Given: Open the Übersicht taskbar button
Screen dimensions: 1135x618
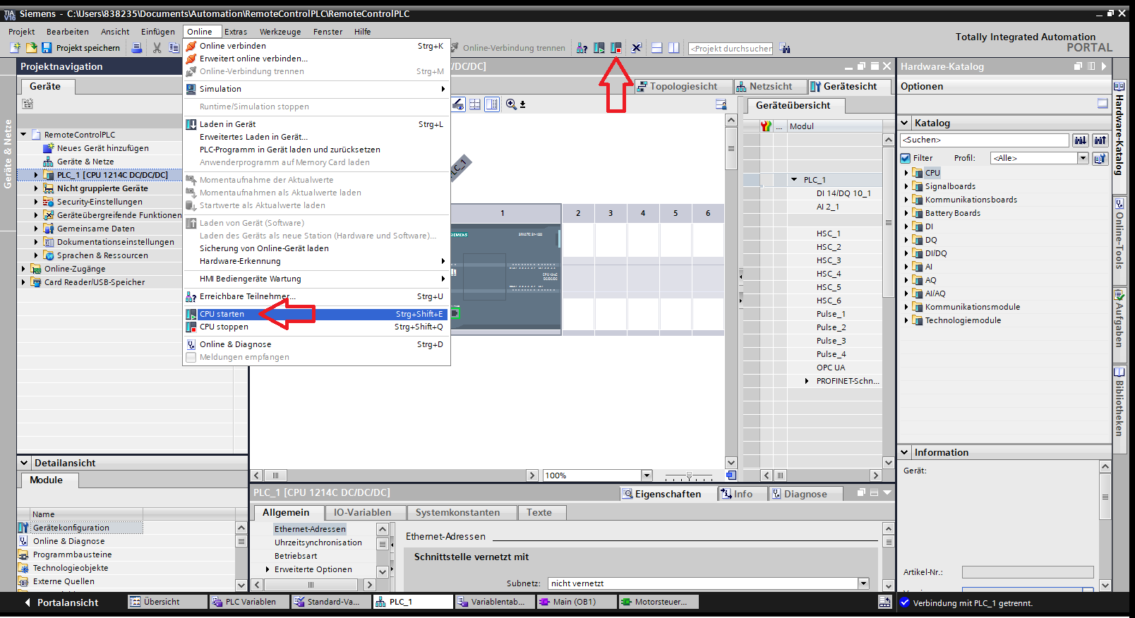Looking at the screenshot, I should pos(167,602).
